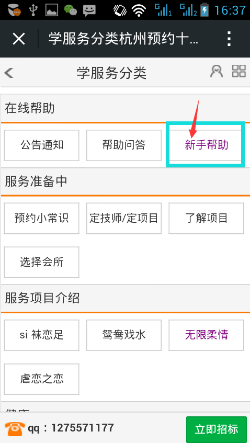Tap the WeChat notification icon in status bar

tap(70, 10)
